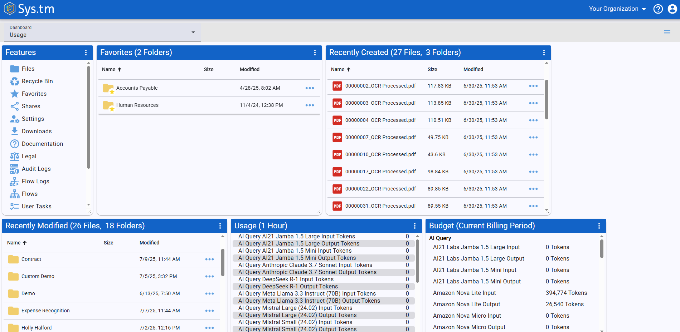Click AI Query DeepSeek R-1 Input Tokens row
This screenshot has width=680, height=332.
coord(324,279)
